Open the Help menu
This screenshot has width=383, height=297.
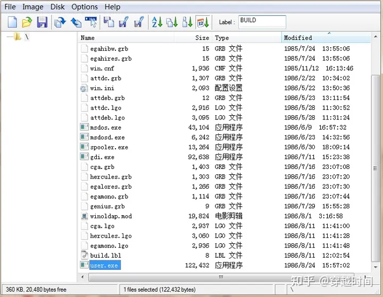pos(112,6)
